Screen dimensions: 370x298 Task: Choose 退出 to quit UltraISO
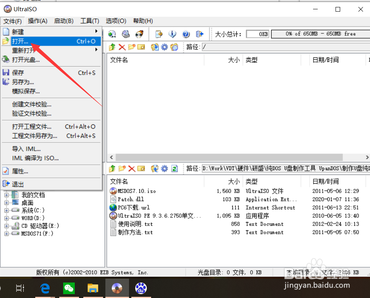click(x=52, y=184)
